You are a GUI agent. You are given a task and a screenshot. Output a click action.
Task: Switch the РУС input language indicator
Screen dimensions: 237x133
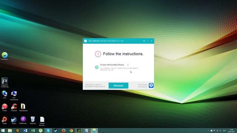tap(224, 131)
